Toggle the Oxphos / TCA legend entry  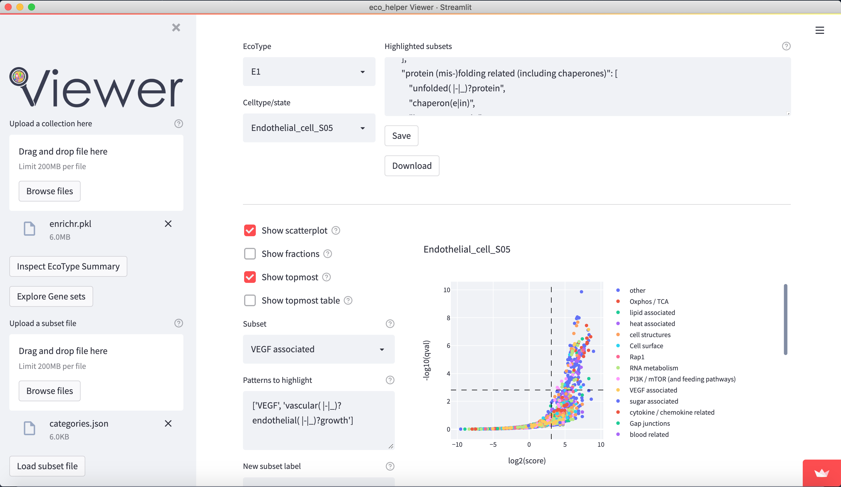pyautogui.click(x=649, y=301)
